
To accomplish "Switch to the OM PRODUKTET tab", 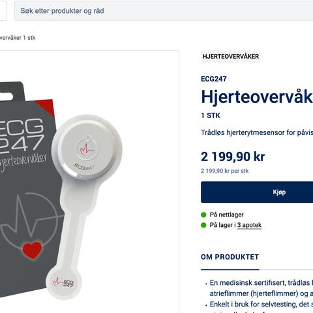I will coord(230,257).
